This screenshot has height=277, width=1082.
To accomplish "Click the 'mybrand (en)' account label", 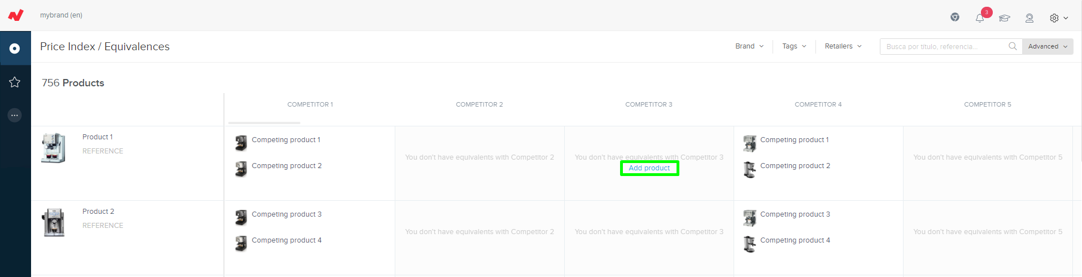I will tap(61, 15).
